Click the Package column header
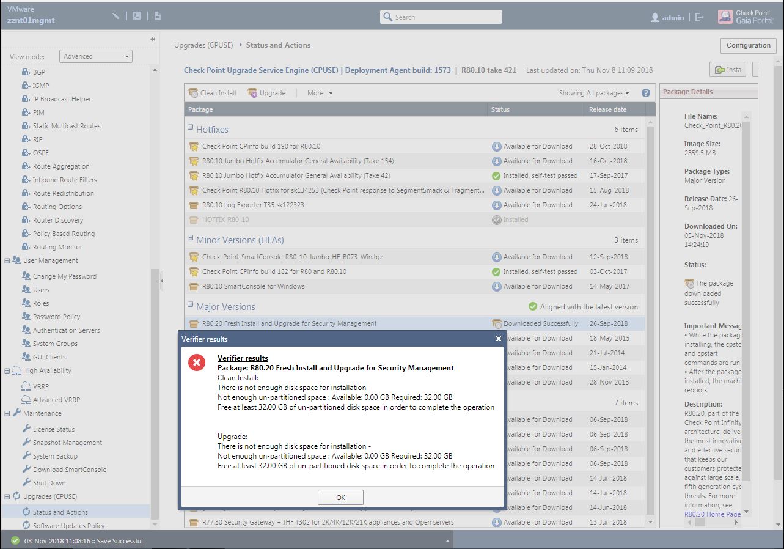The image size is (784, 549). (337, 109)
